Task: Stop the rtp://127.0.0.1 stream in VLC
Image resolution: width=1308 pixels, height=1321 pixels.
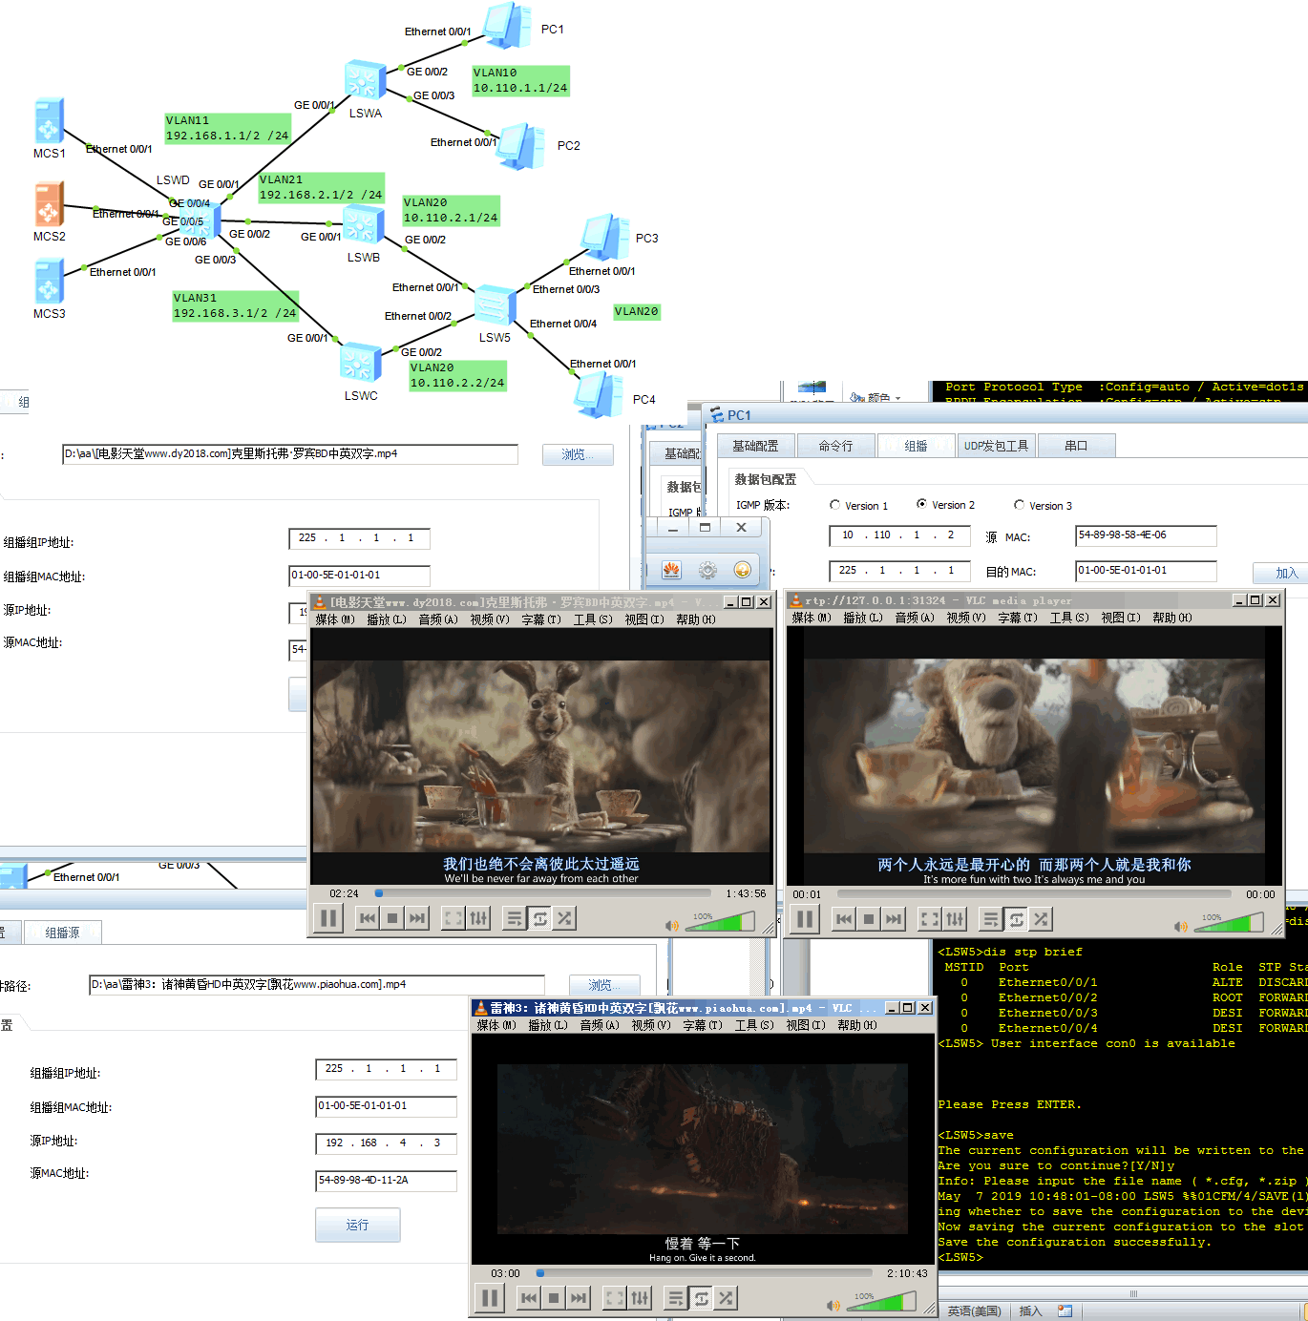Action: 869,919
